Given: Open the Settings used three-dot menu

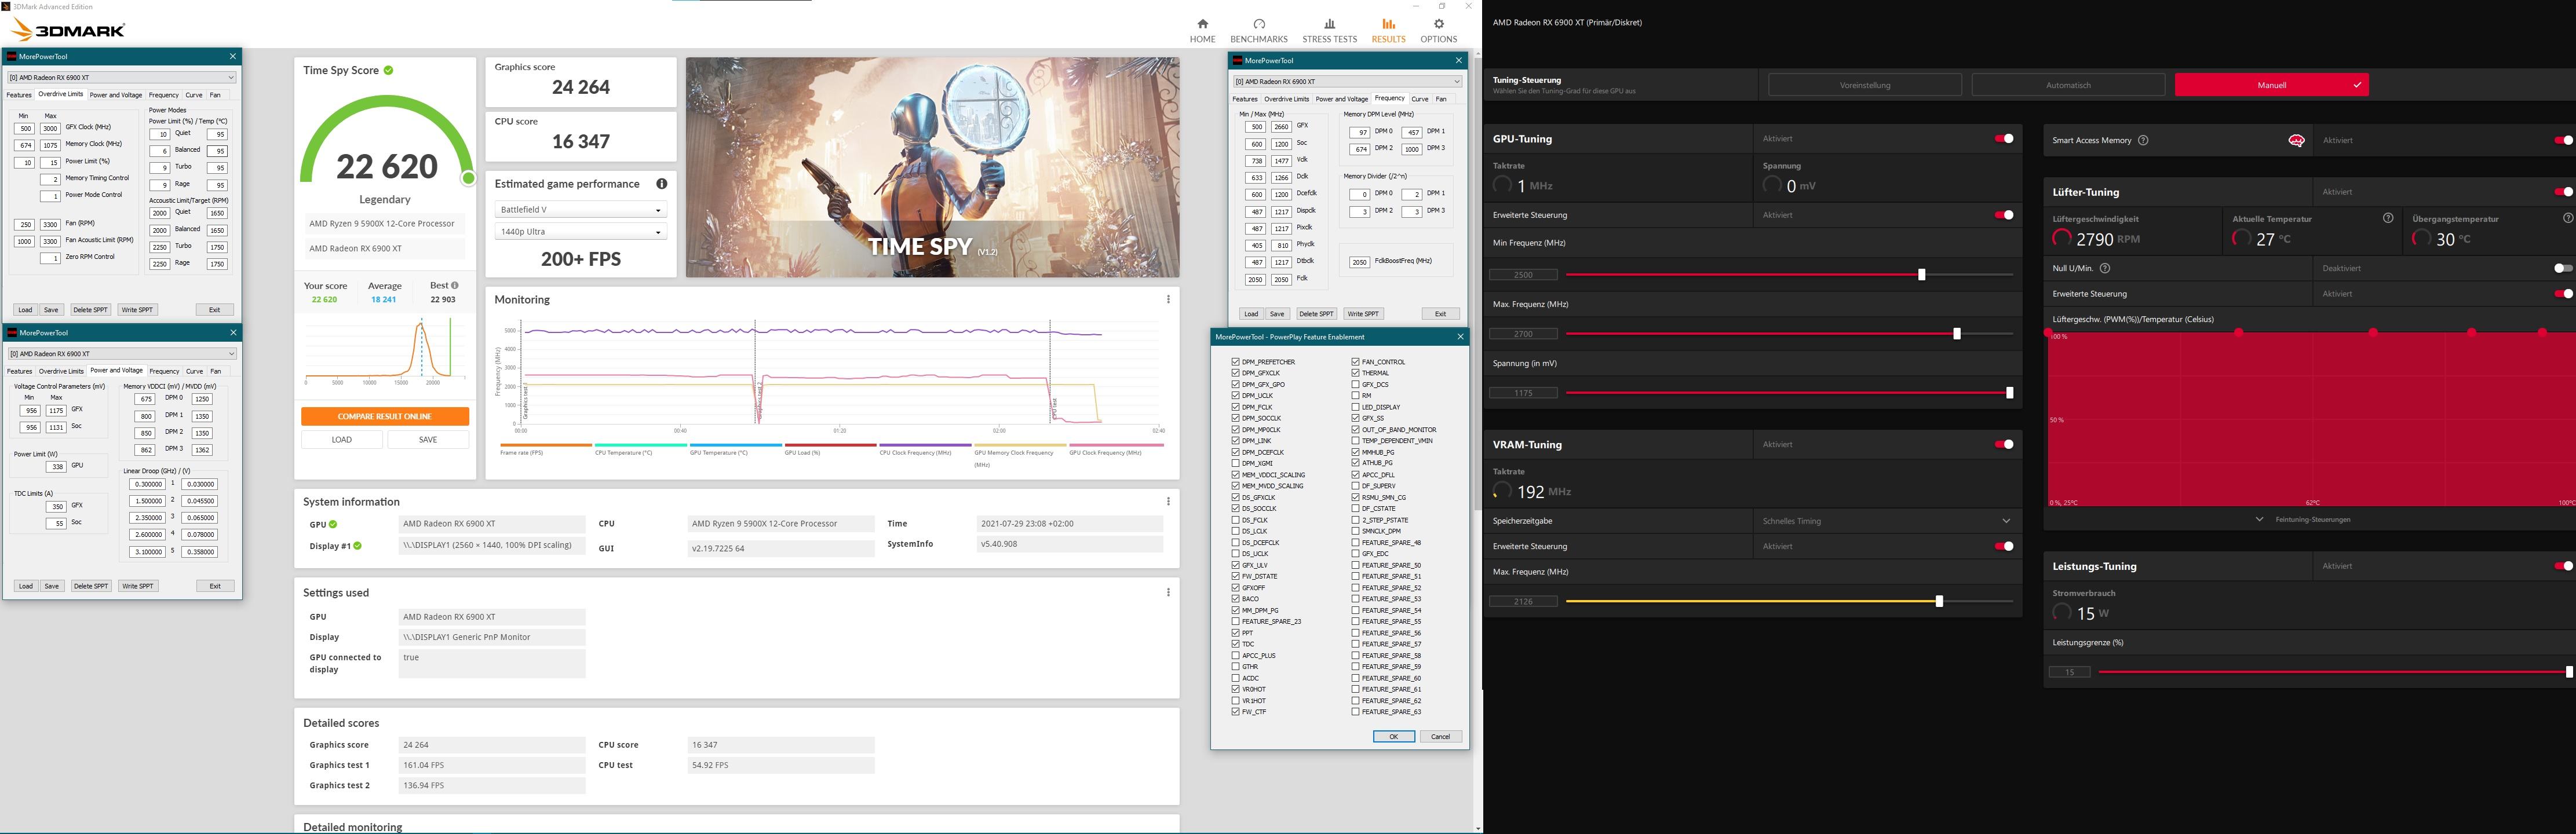Looking at the screenshot, I should (x=1167, y=592).
